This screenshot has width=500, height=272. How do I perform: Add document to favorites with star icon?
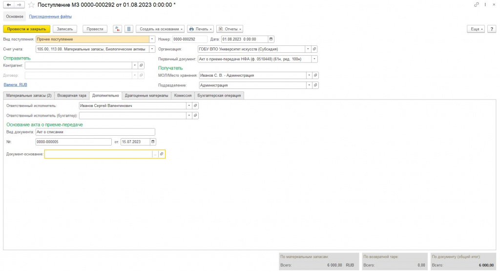point(31,5)
